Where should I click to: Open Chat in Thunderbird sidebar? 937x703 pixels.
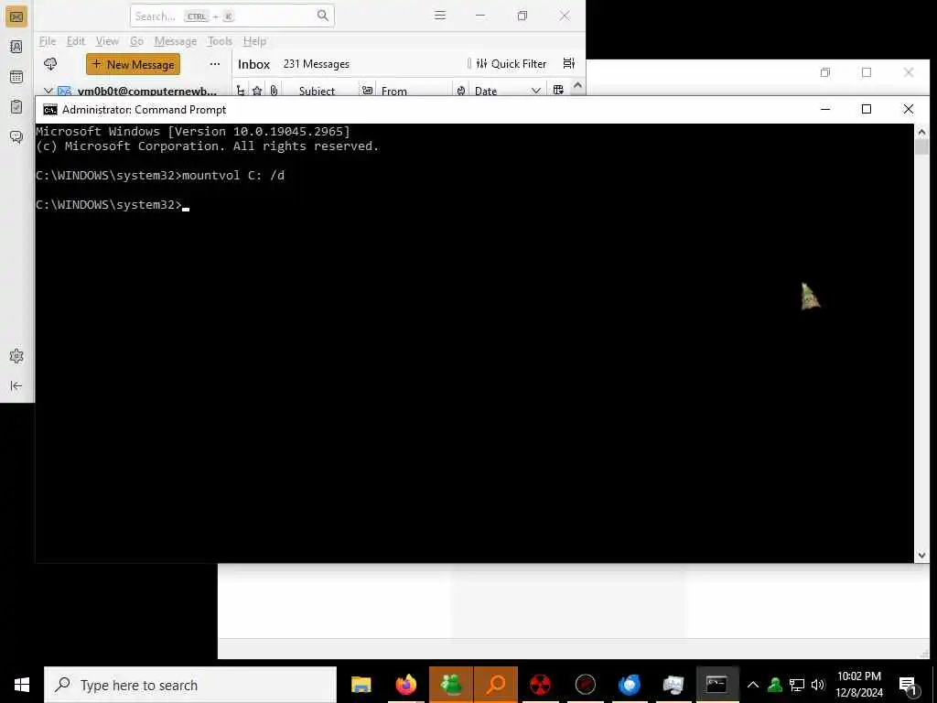pyautogui.click(x=16, y=137)
